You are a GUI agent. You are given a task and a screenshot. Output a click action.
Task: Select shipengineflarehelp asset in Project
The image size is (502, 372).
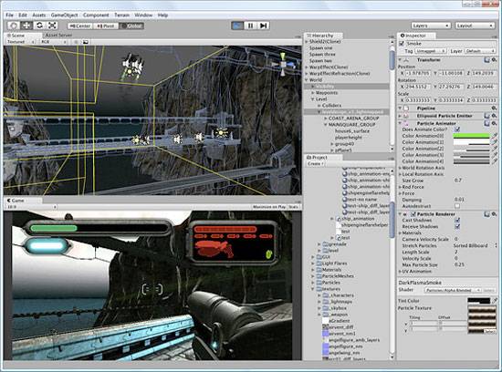(366, 193)
